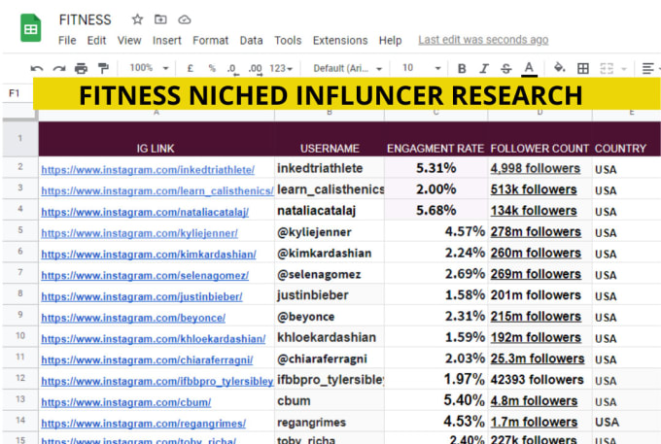Viewport: 661px width, 444px height.
Task: Toggle strikethrough formatting
Action: coord(506,68)
